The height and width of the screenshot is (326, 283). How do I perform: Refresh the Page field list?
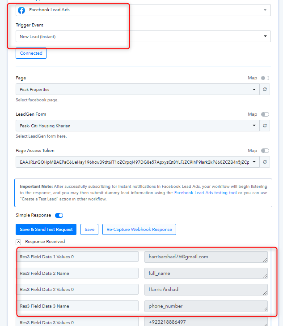pyautogui.click(x=265, y=89)
